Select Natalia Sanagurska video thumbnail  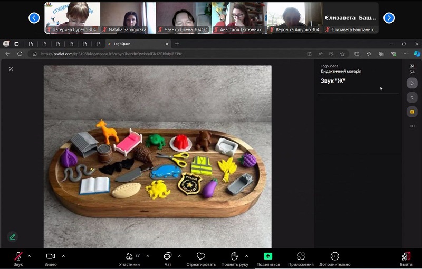tap(128, 18)
